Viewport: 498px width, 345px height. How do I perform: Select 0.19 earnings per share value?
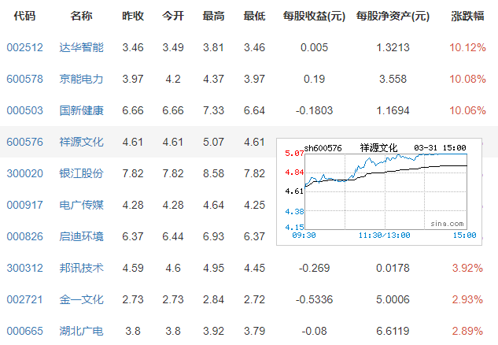click(x=314, y=80)
